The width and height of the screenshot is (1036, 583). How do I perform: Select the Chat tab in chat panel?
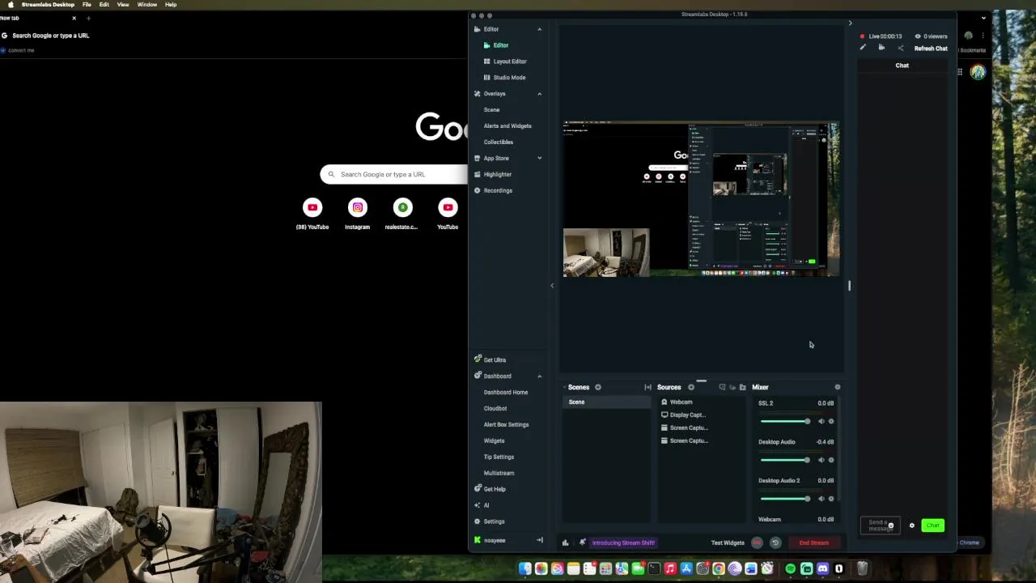point(902,66)
